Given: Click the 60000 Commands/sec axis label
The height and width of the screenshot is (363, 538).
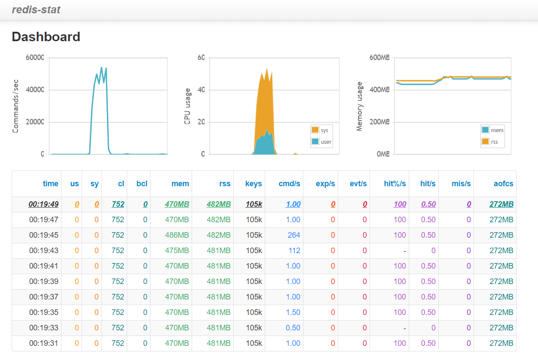Looking at the screenshot, I should coord(35,58).
